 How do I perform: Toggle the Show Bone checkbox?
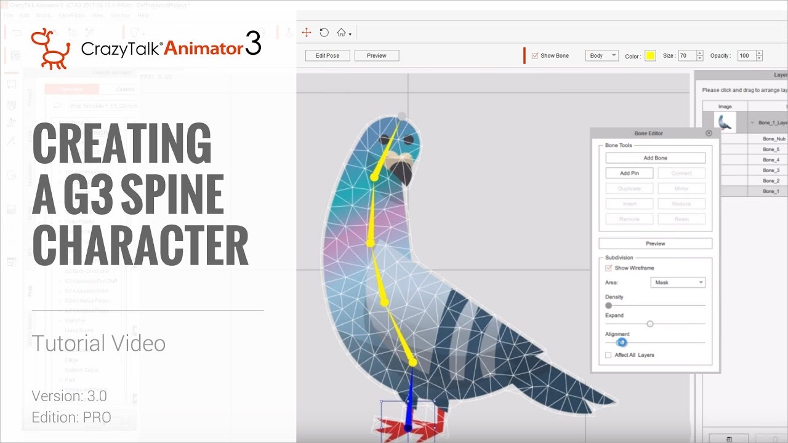(x=535, y=55)
